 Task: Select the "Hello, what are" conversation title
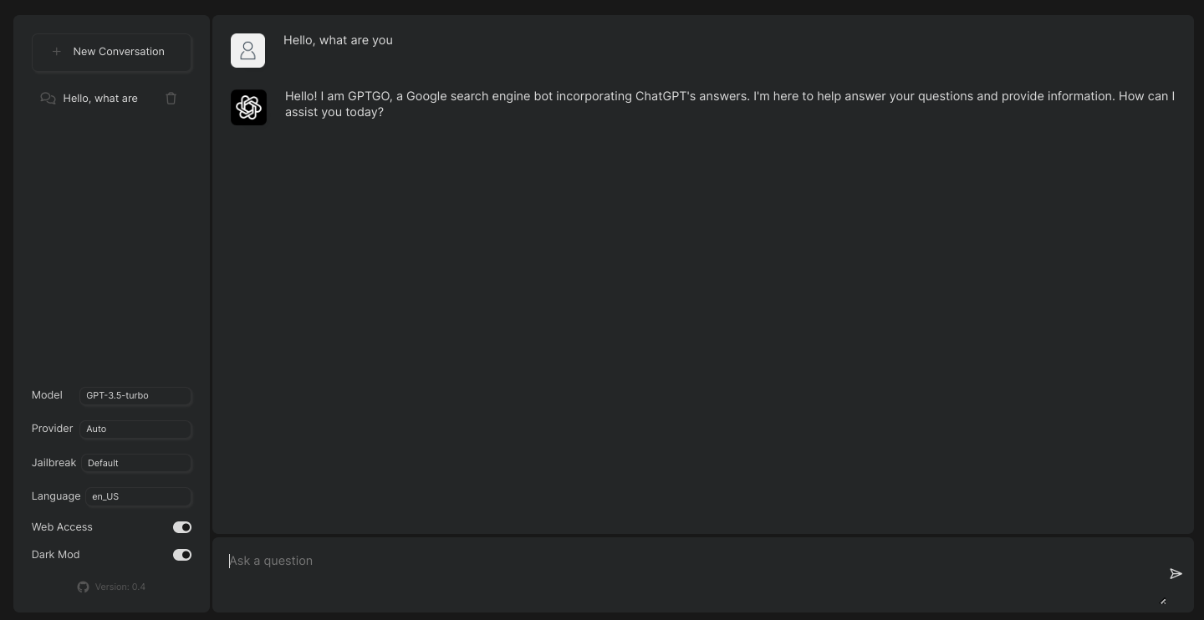tap(100, 99)
